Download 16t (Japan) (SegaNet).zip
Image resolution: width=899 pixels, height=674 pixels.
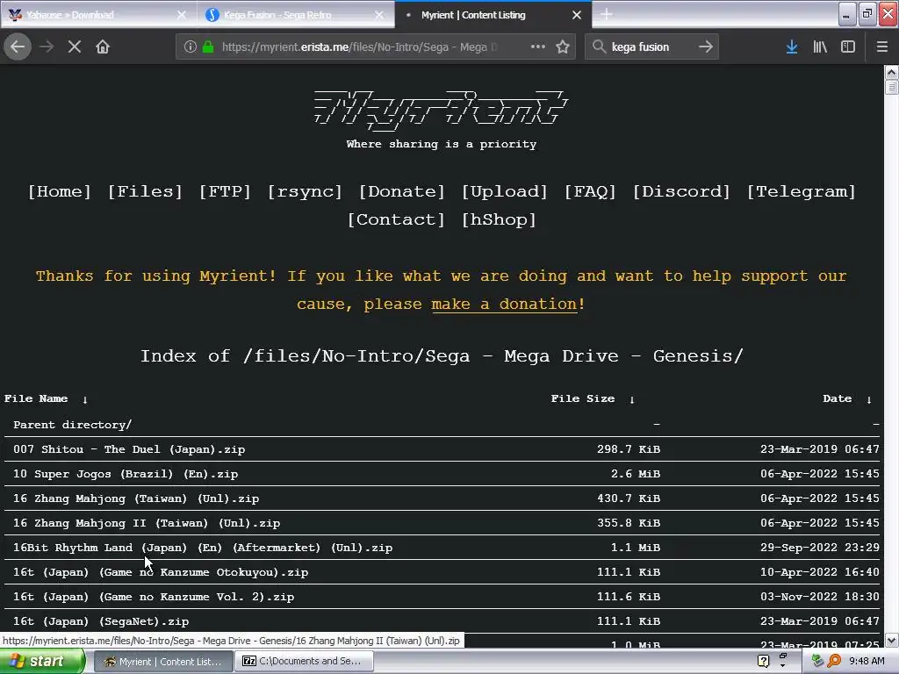point(101,621)
